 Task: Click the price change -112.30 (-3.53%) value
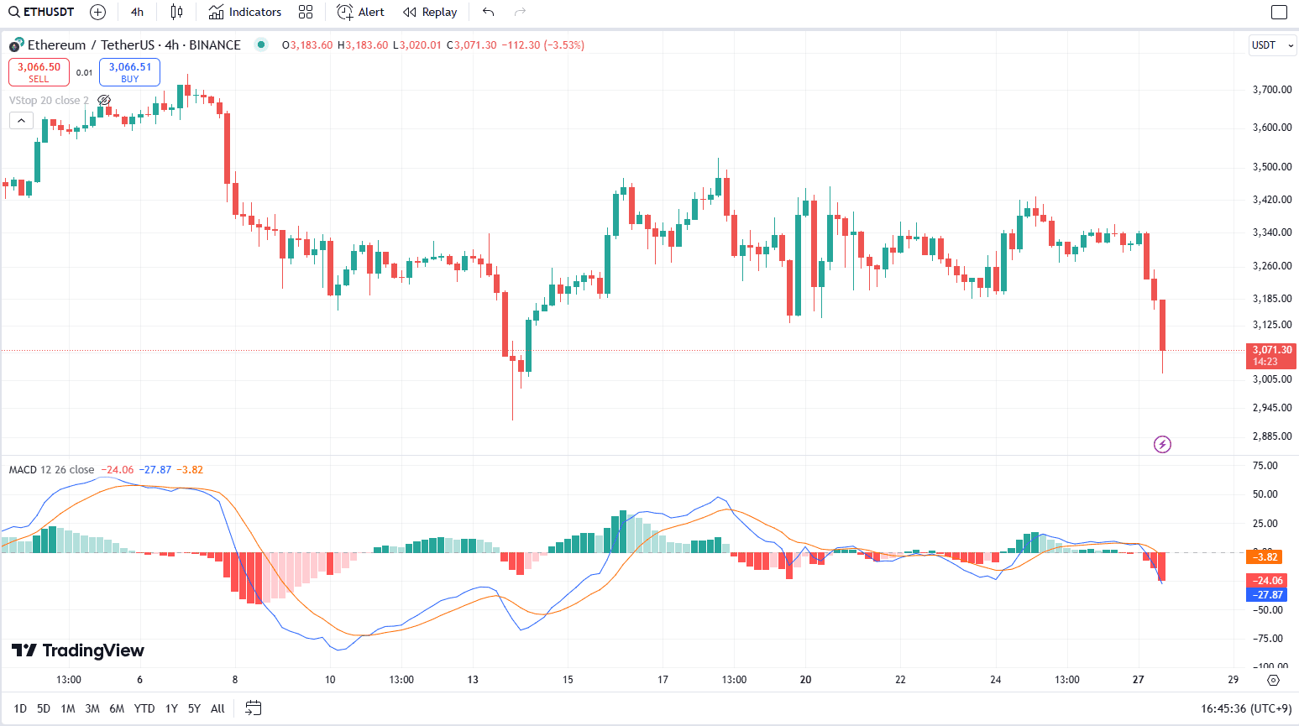click(542, 45)
